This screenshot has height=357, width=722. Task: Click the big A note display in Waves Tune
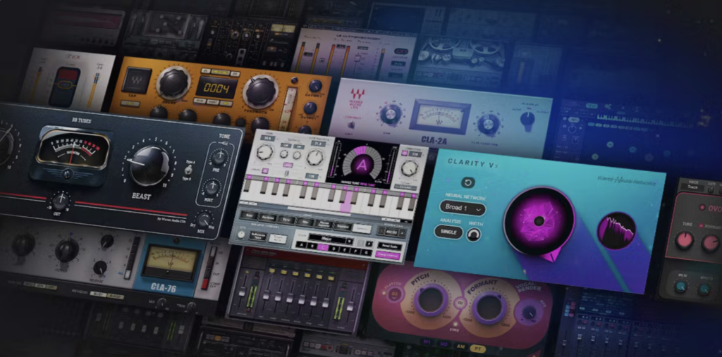coord(362,165)
